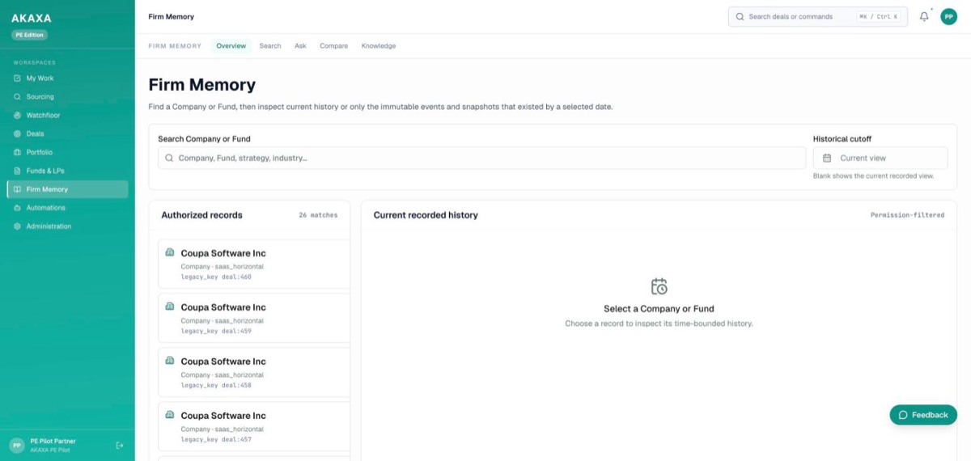Click magnifier icon in top search bar
The width and height of the screenshot is (971, 461).
740,16
